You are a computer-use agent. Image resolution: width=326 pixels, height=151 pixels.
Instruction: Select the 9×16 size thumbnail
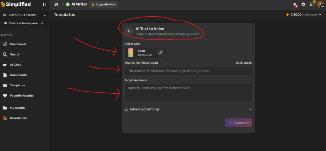131,53
